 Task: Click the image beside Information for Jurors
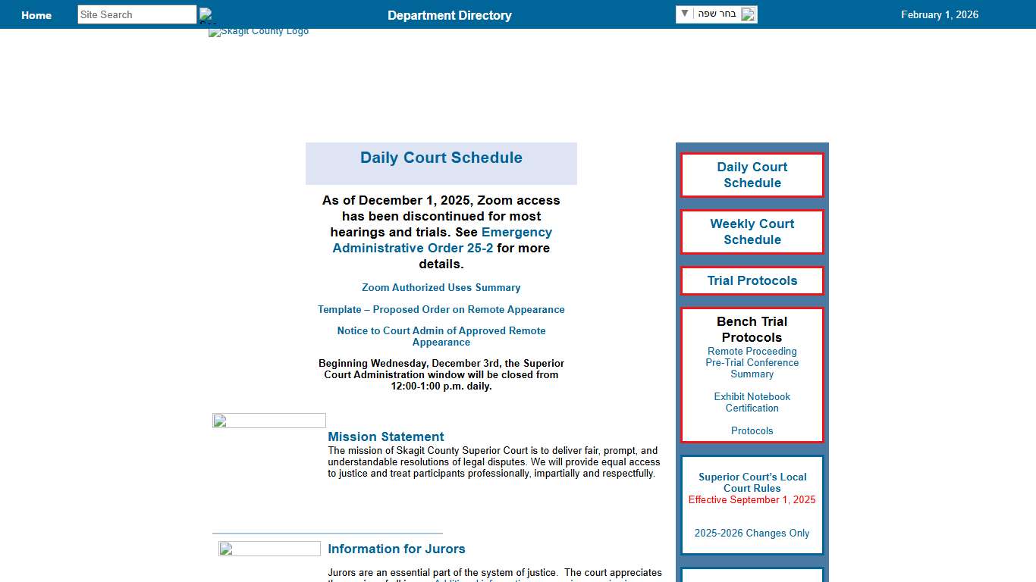click(x=269, y=549)
